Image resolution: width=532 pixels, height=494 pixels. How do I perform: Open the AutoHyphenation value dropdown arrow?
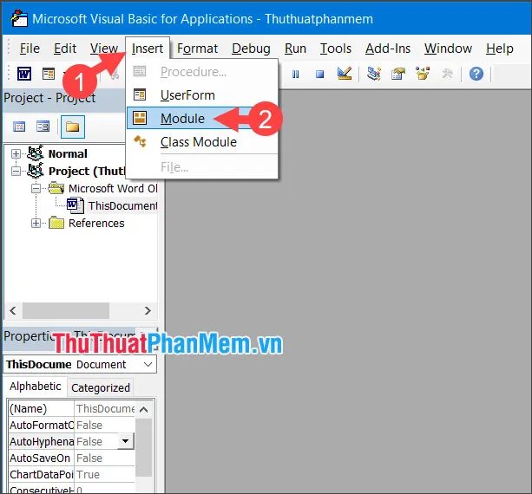coord(126,441)
